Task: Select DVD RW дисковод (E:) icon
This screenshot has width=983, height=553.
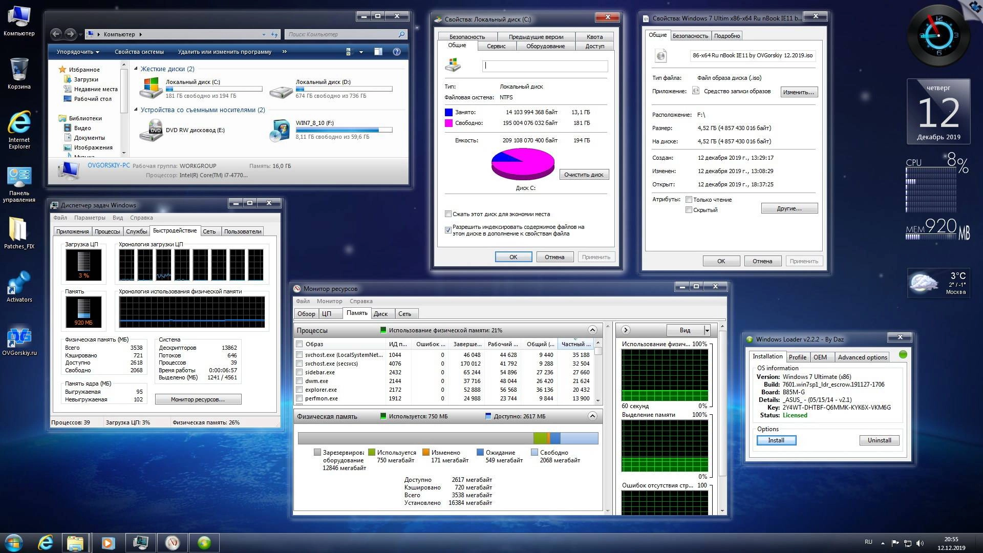Action: coord(151,130)
